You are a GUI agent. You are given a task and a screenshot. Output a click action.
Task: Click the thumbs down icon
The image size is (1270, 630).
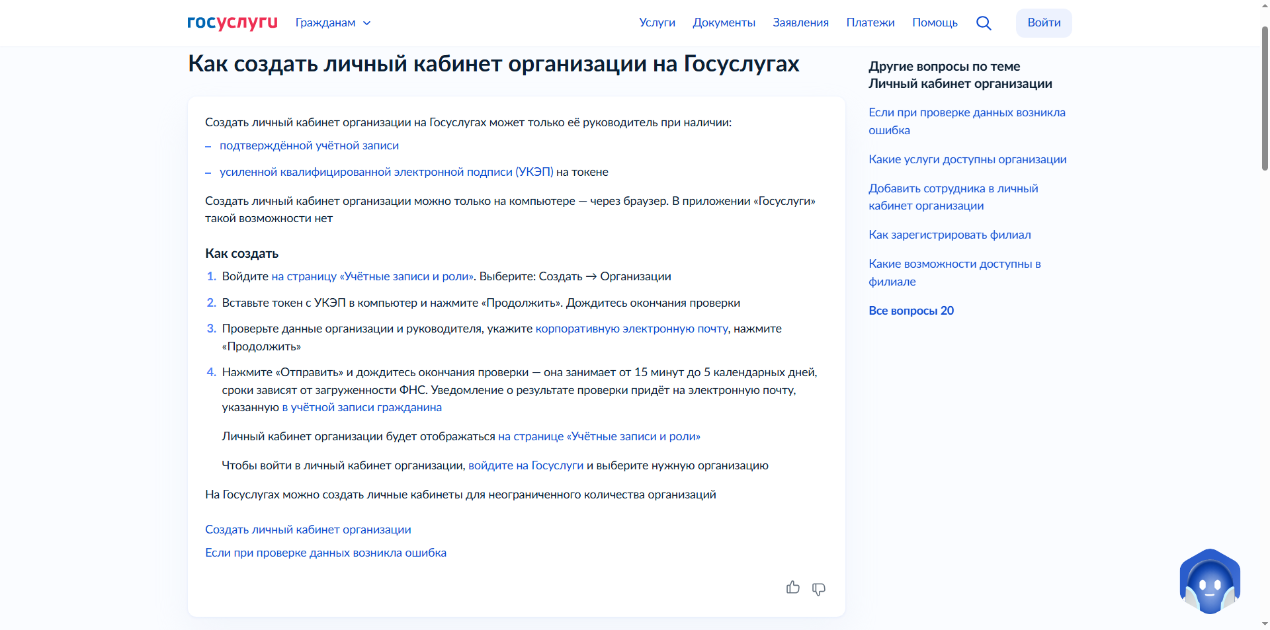[x=819, y=589]
